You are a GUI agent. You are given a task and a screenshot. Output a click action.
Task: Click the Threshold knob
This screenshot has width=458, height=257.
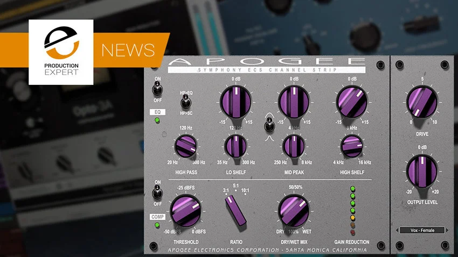tap(185, 211)
